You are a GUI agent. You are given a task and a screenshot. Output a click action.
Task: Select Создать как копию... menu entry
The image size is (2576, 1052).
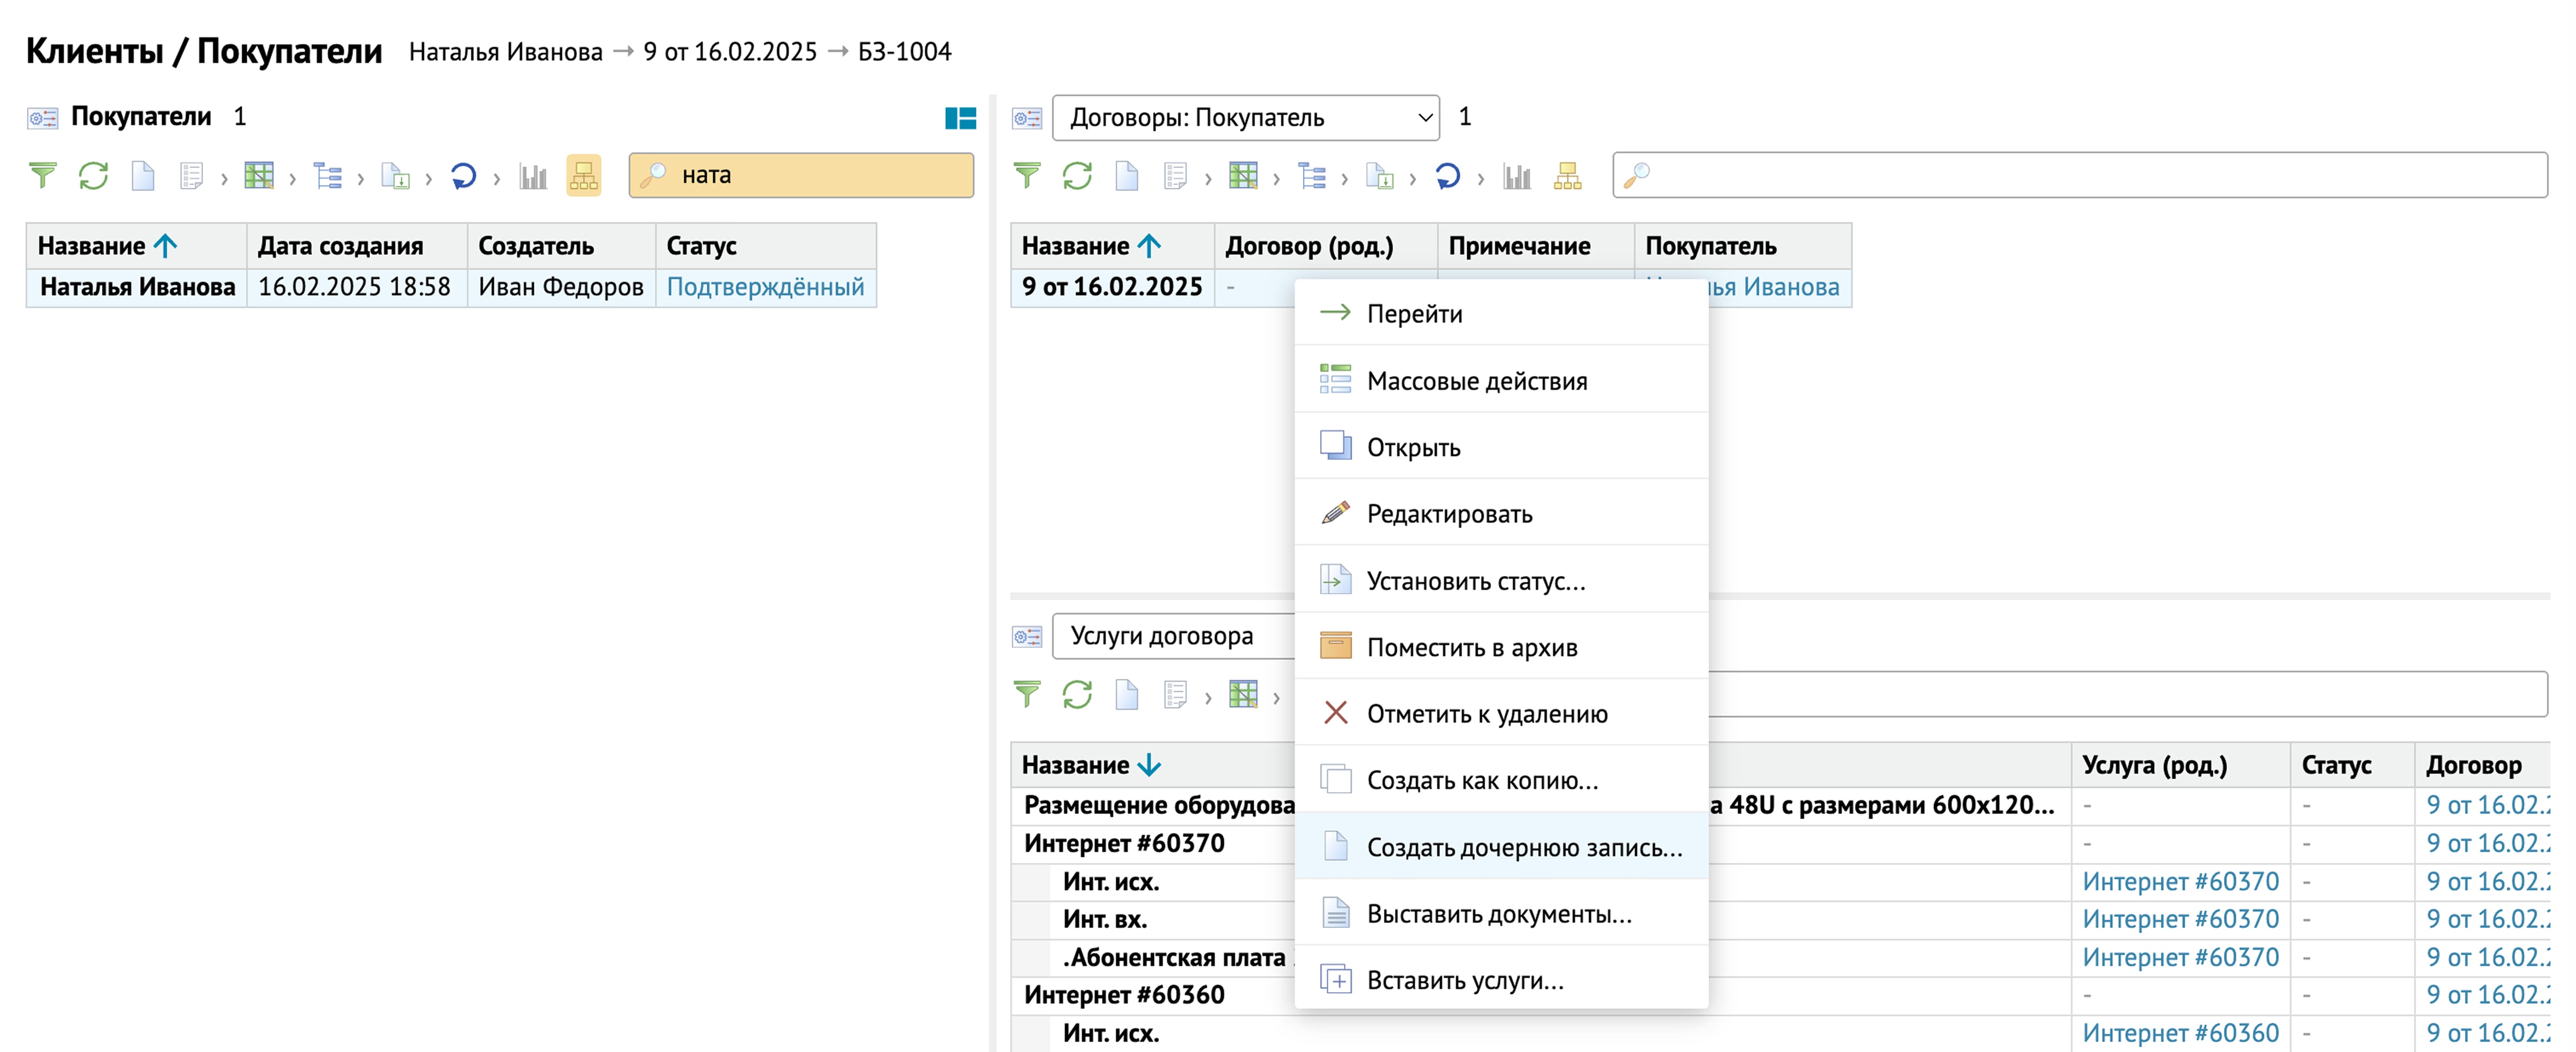click(x=1501, y=780)
